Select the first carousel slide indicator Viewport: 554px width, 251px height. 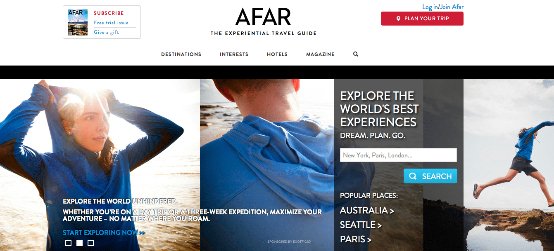point(69,243)
